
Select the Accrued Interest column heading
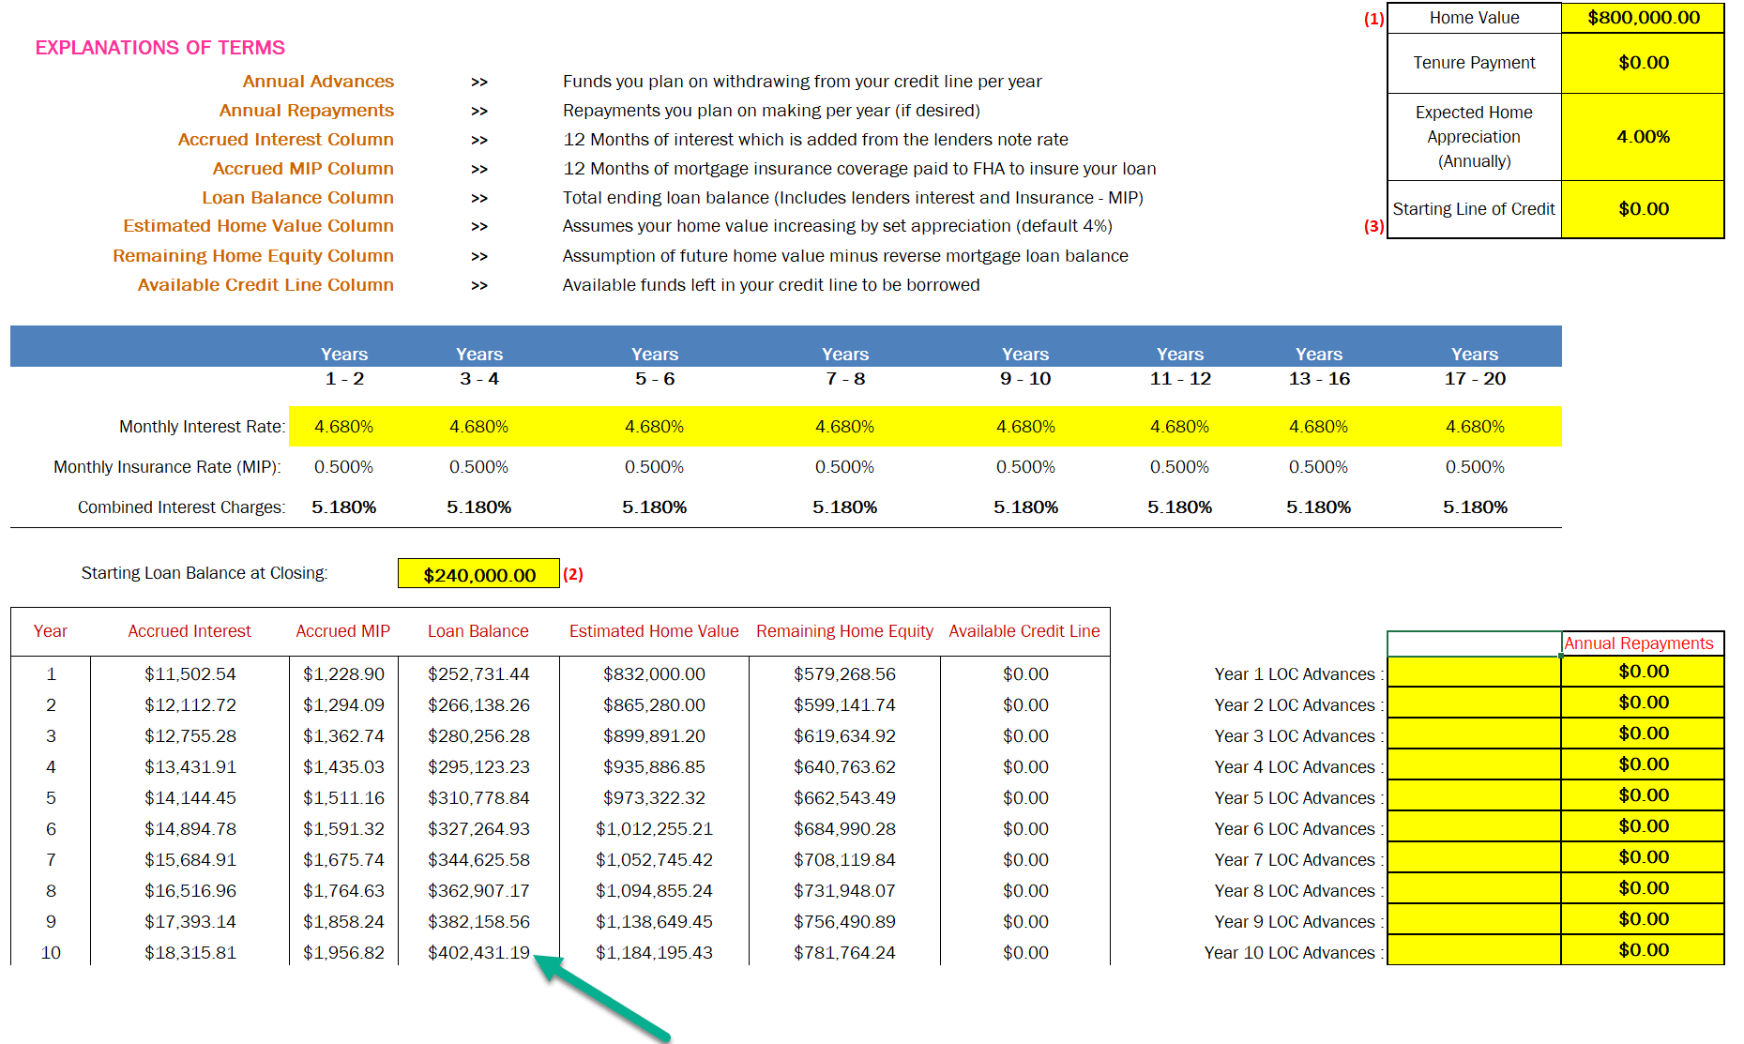click(x=189, y=630)
